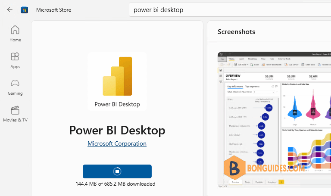Click the Microsoft Store title text
Screen dimensions: 331x196
(53, 10)
